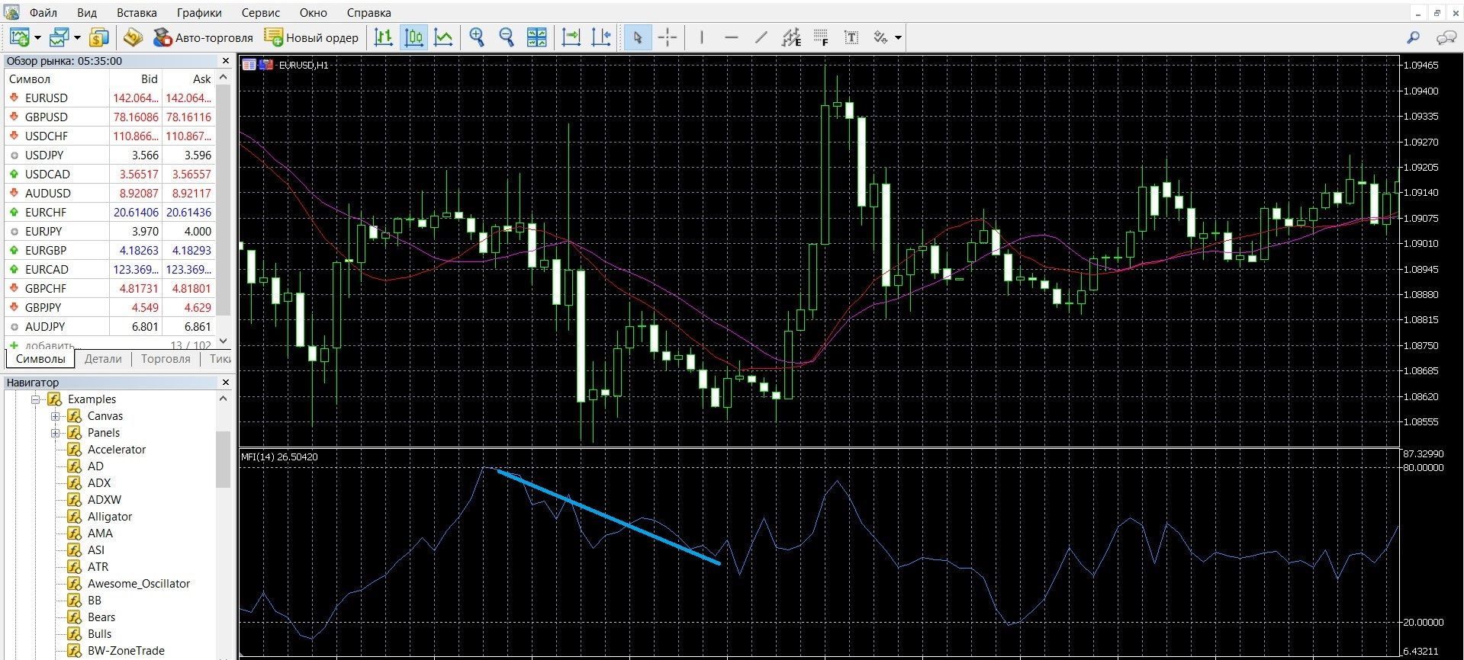Open the chat bubbles icon
Image resolution: width=1464 pixels, height=660 pixels.
1446,37
